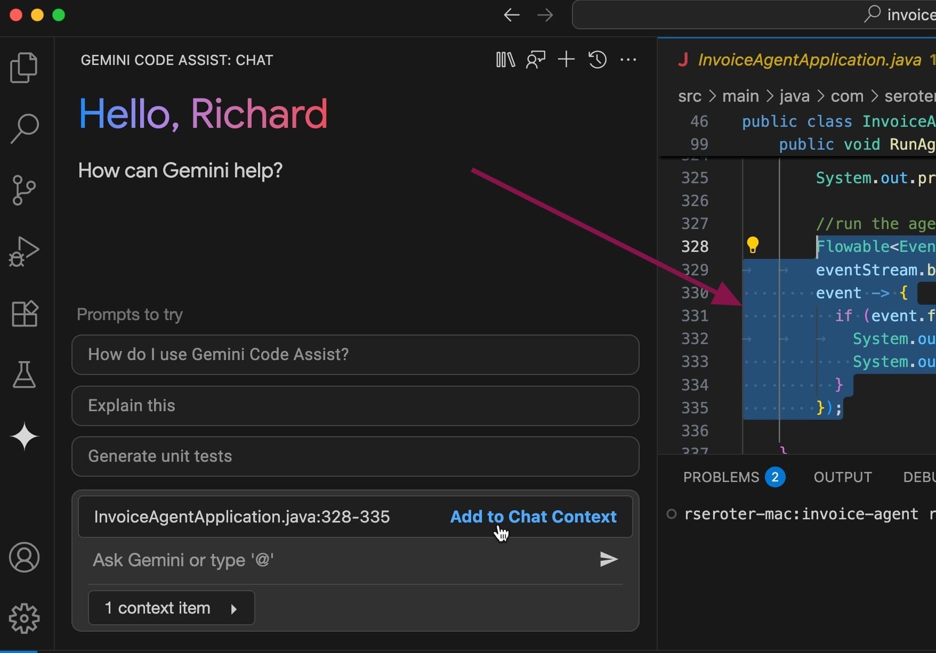Click the terminal prompt rseroter-mac:invoice-agent
Screen dimensions: 936x653
pos(801,514)
